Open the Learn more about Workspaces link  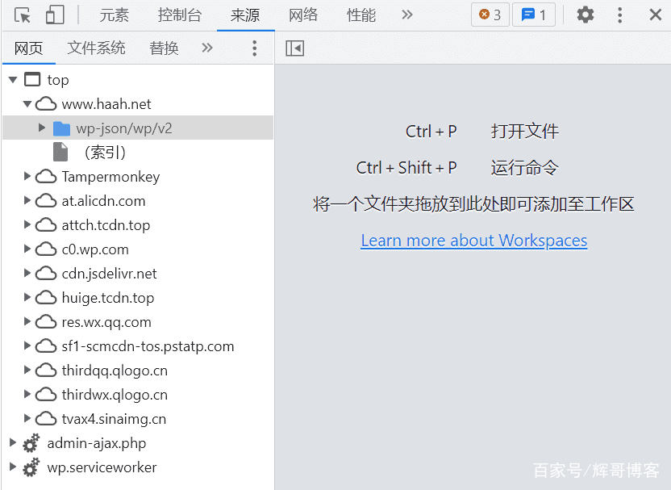pyautogui.click(x=473, y=241)
